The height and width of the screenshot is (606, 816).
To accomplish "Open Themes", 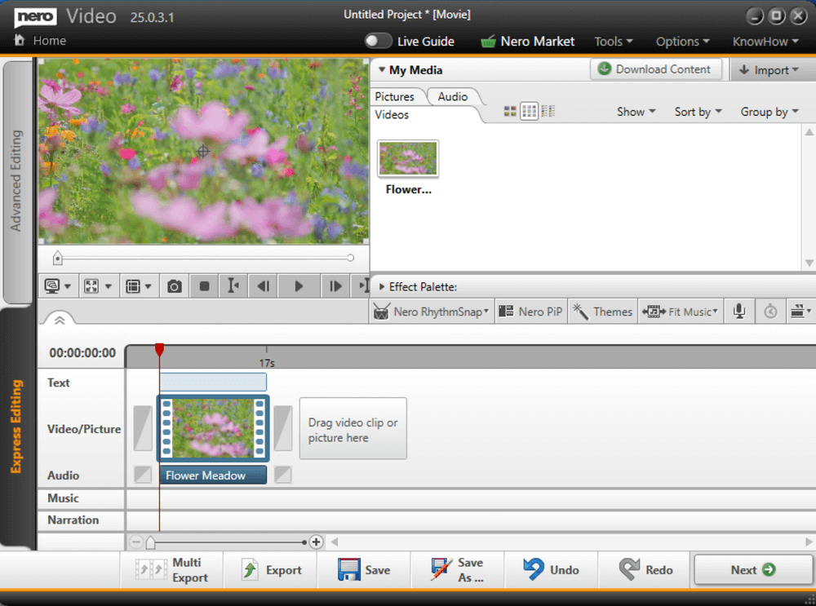I will coord(603,312).
